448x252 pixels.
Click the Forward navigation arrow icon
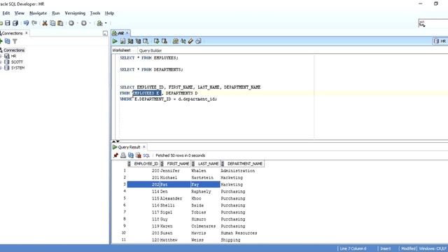[x=84, y=23]
